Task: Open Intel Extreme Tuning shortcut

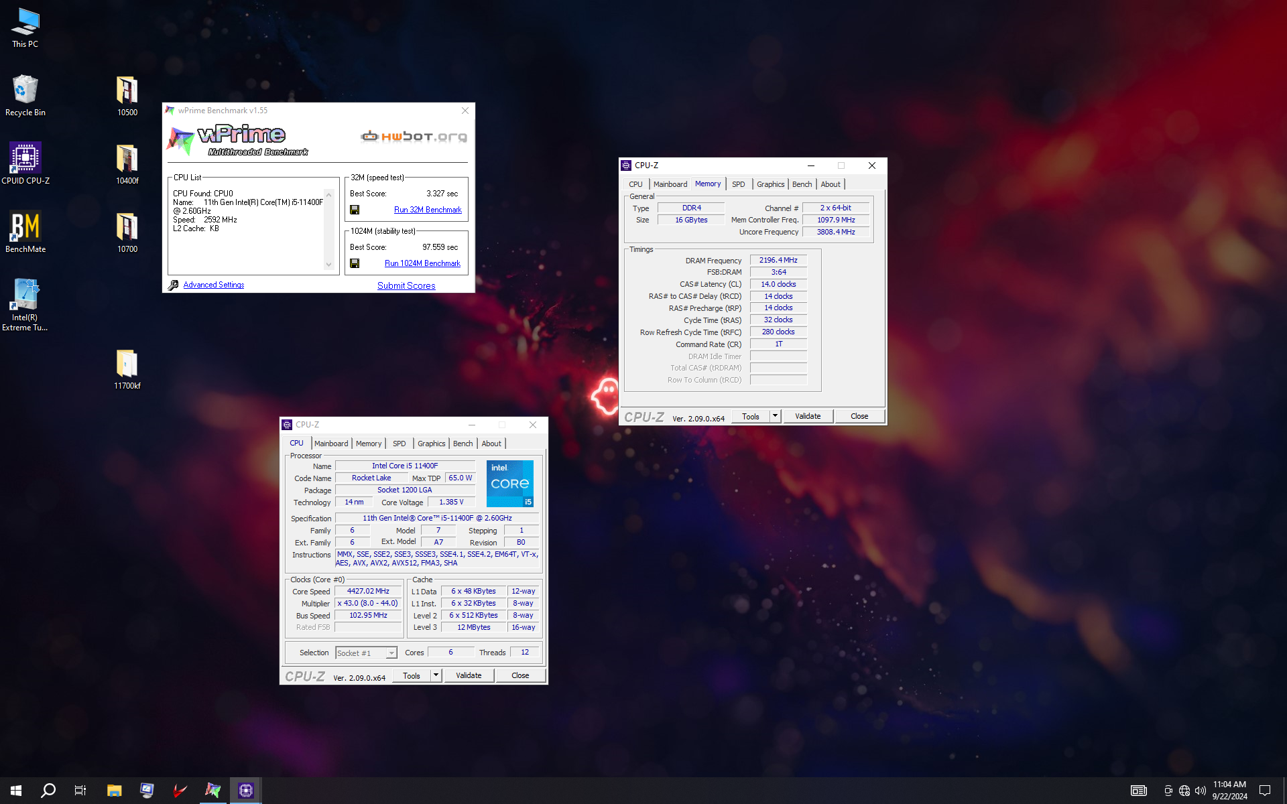Action: [25, 305]
